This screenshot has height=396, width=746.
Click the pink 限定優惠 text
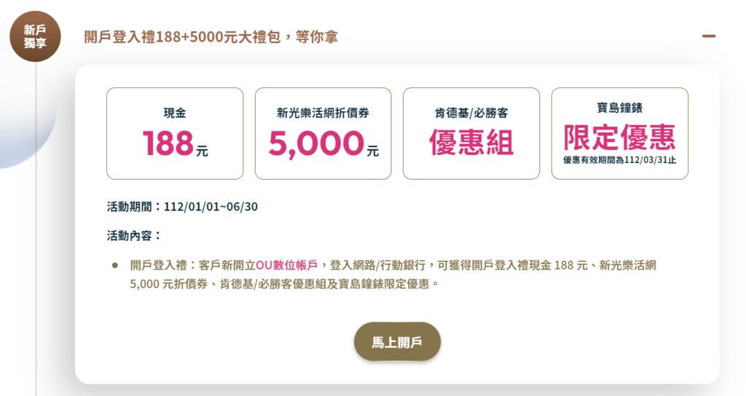coord(620,138)
